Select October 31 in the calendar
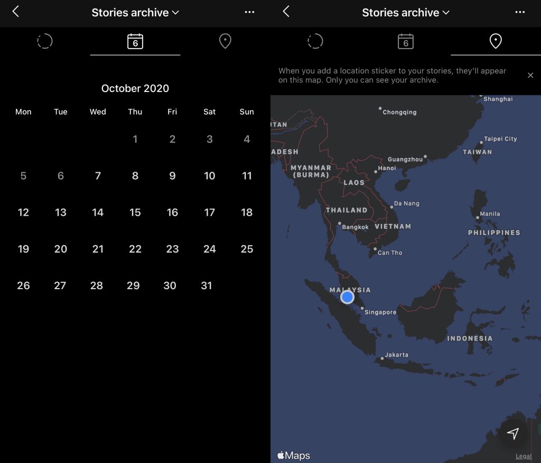Screen dimensions: 541x463 pyautogui.click(x=207, y=286)
